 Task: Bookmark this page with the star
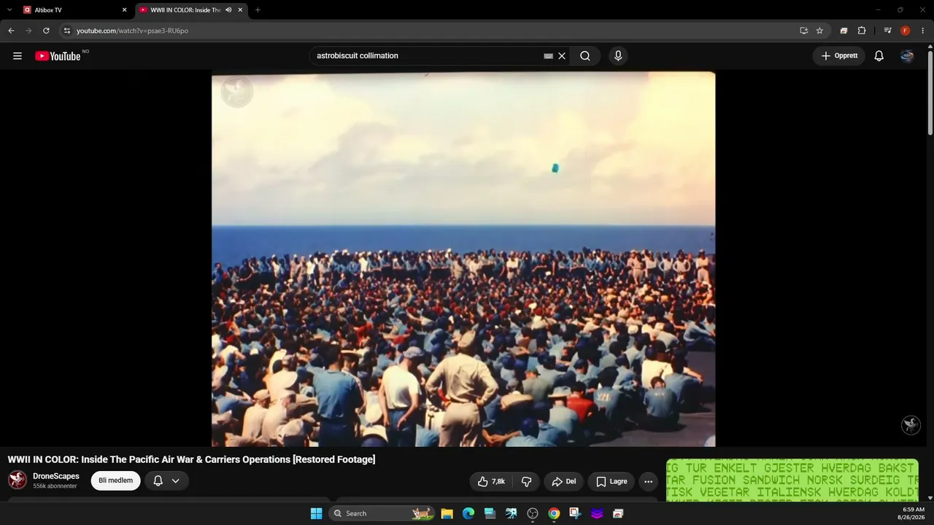(x=819, y=31)
